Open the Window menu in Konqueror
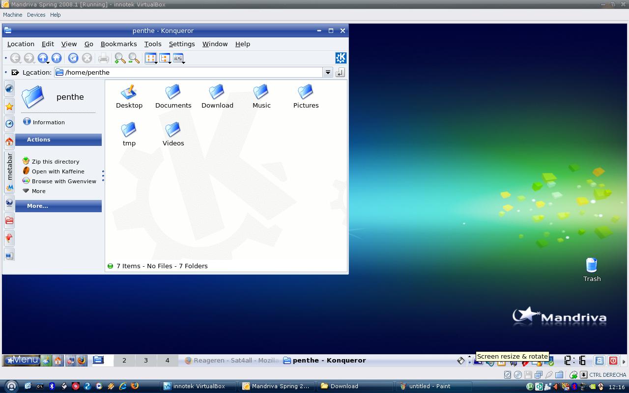 215,44
